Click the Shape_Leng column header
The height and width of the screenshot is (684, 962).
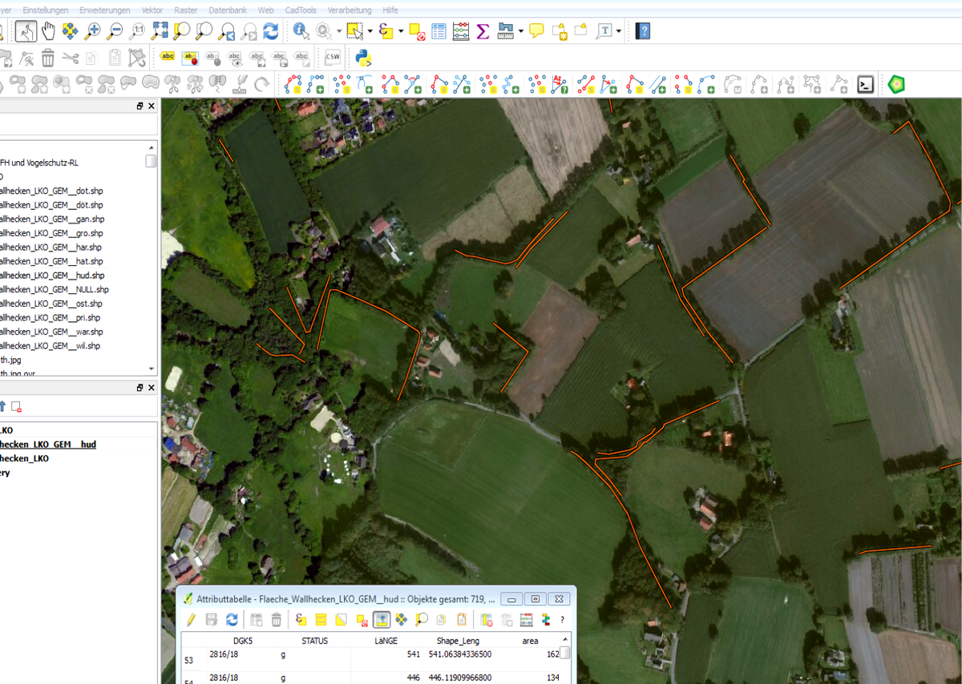[x=458, y=641]
